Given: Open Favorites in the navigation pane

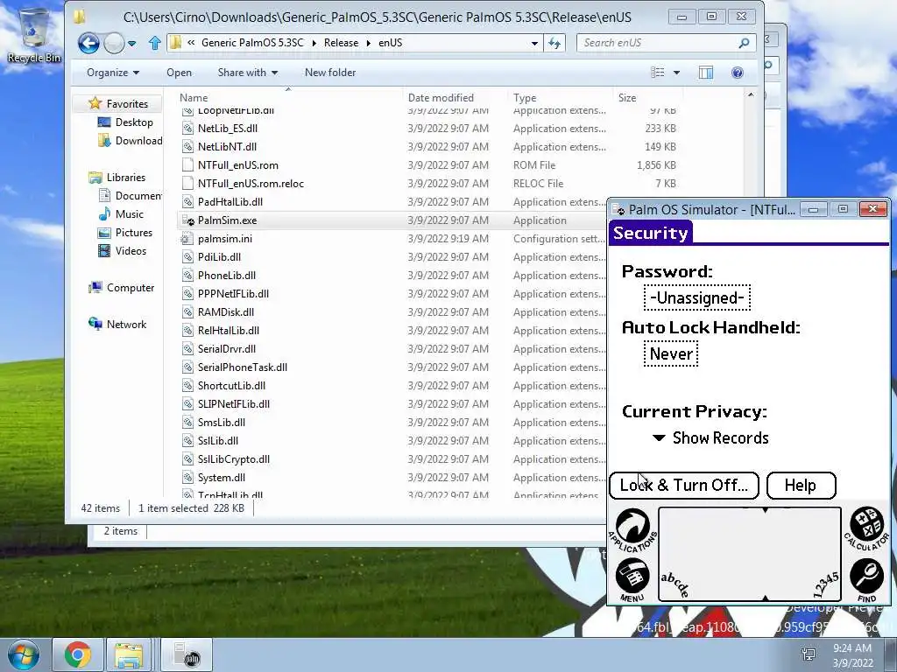Looking at the screenshot, I should click(x=127, y=104).
